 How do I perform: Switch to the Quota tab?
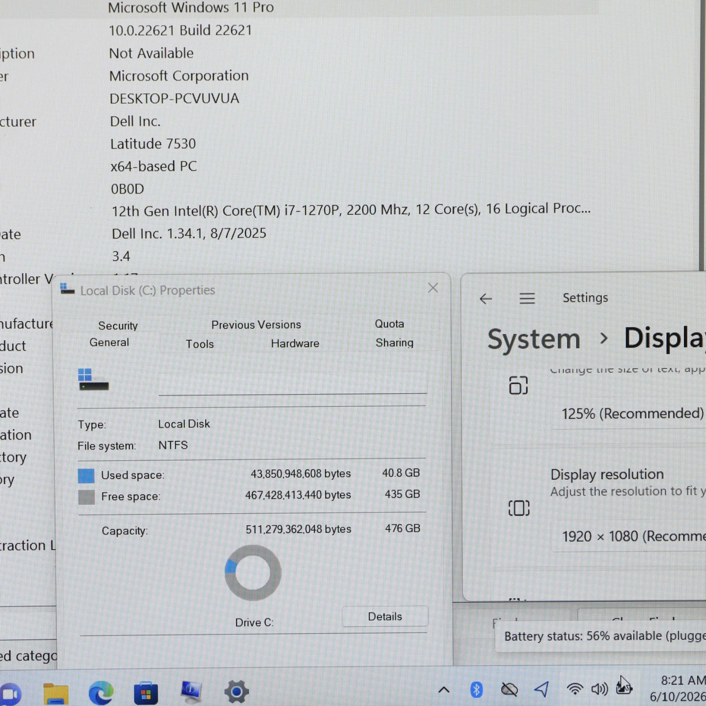click(389, 324)
